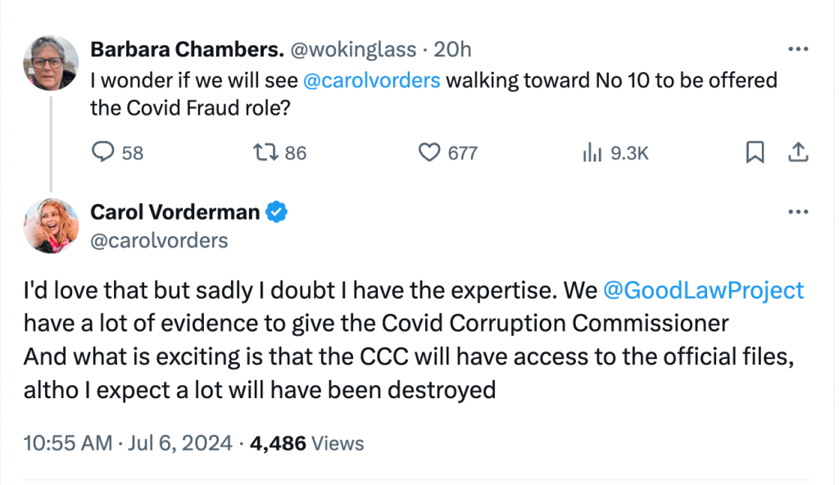
Task: Click the Barbara Chambers display name
Action: pyautogui.click(x=187, y=49)
